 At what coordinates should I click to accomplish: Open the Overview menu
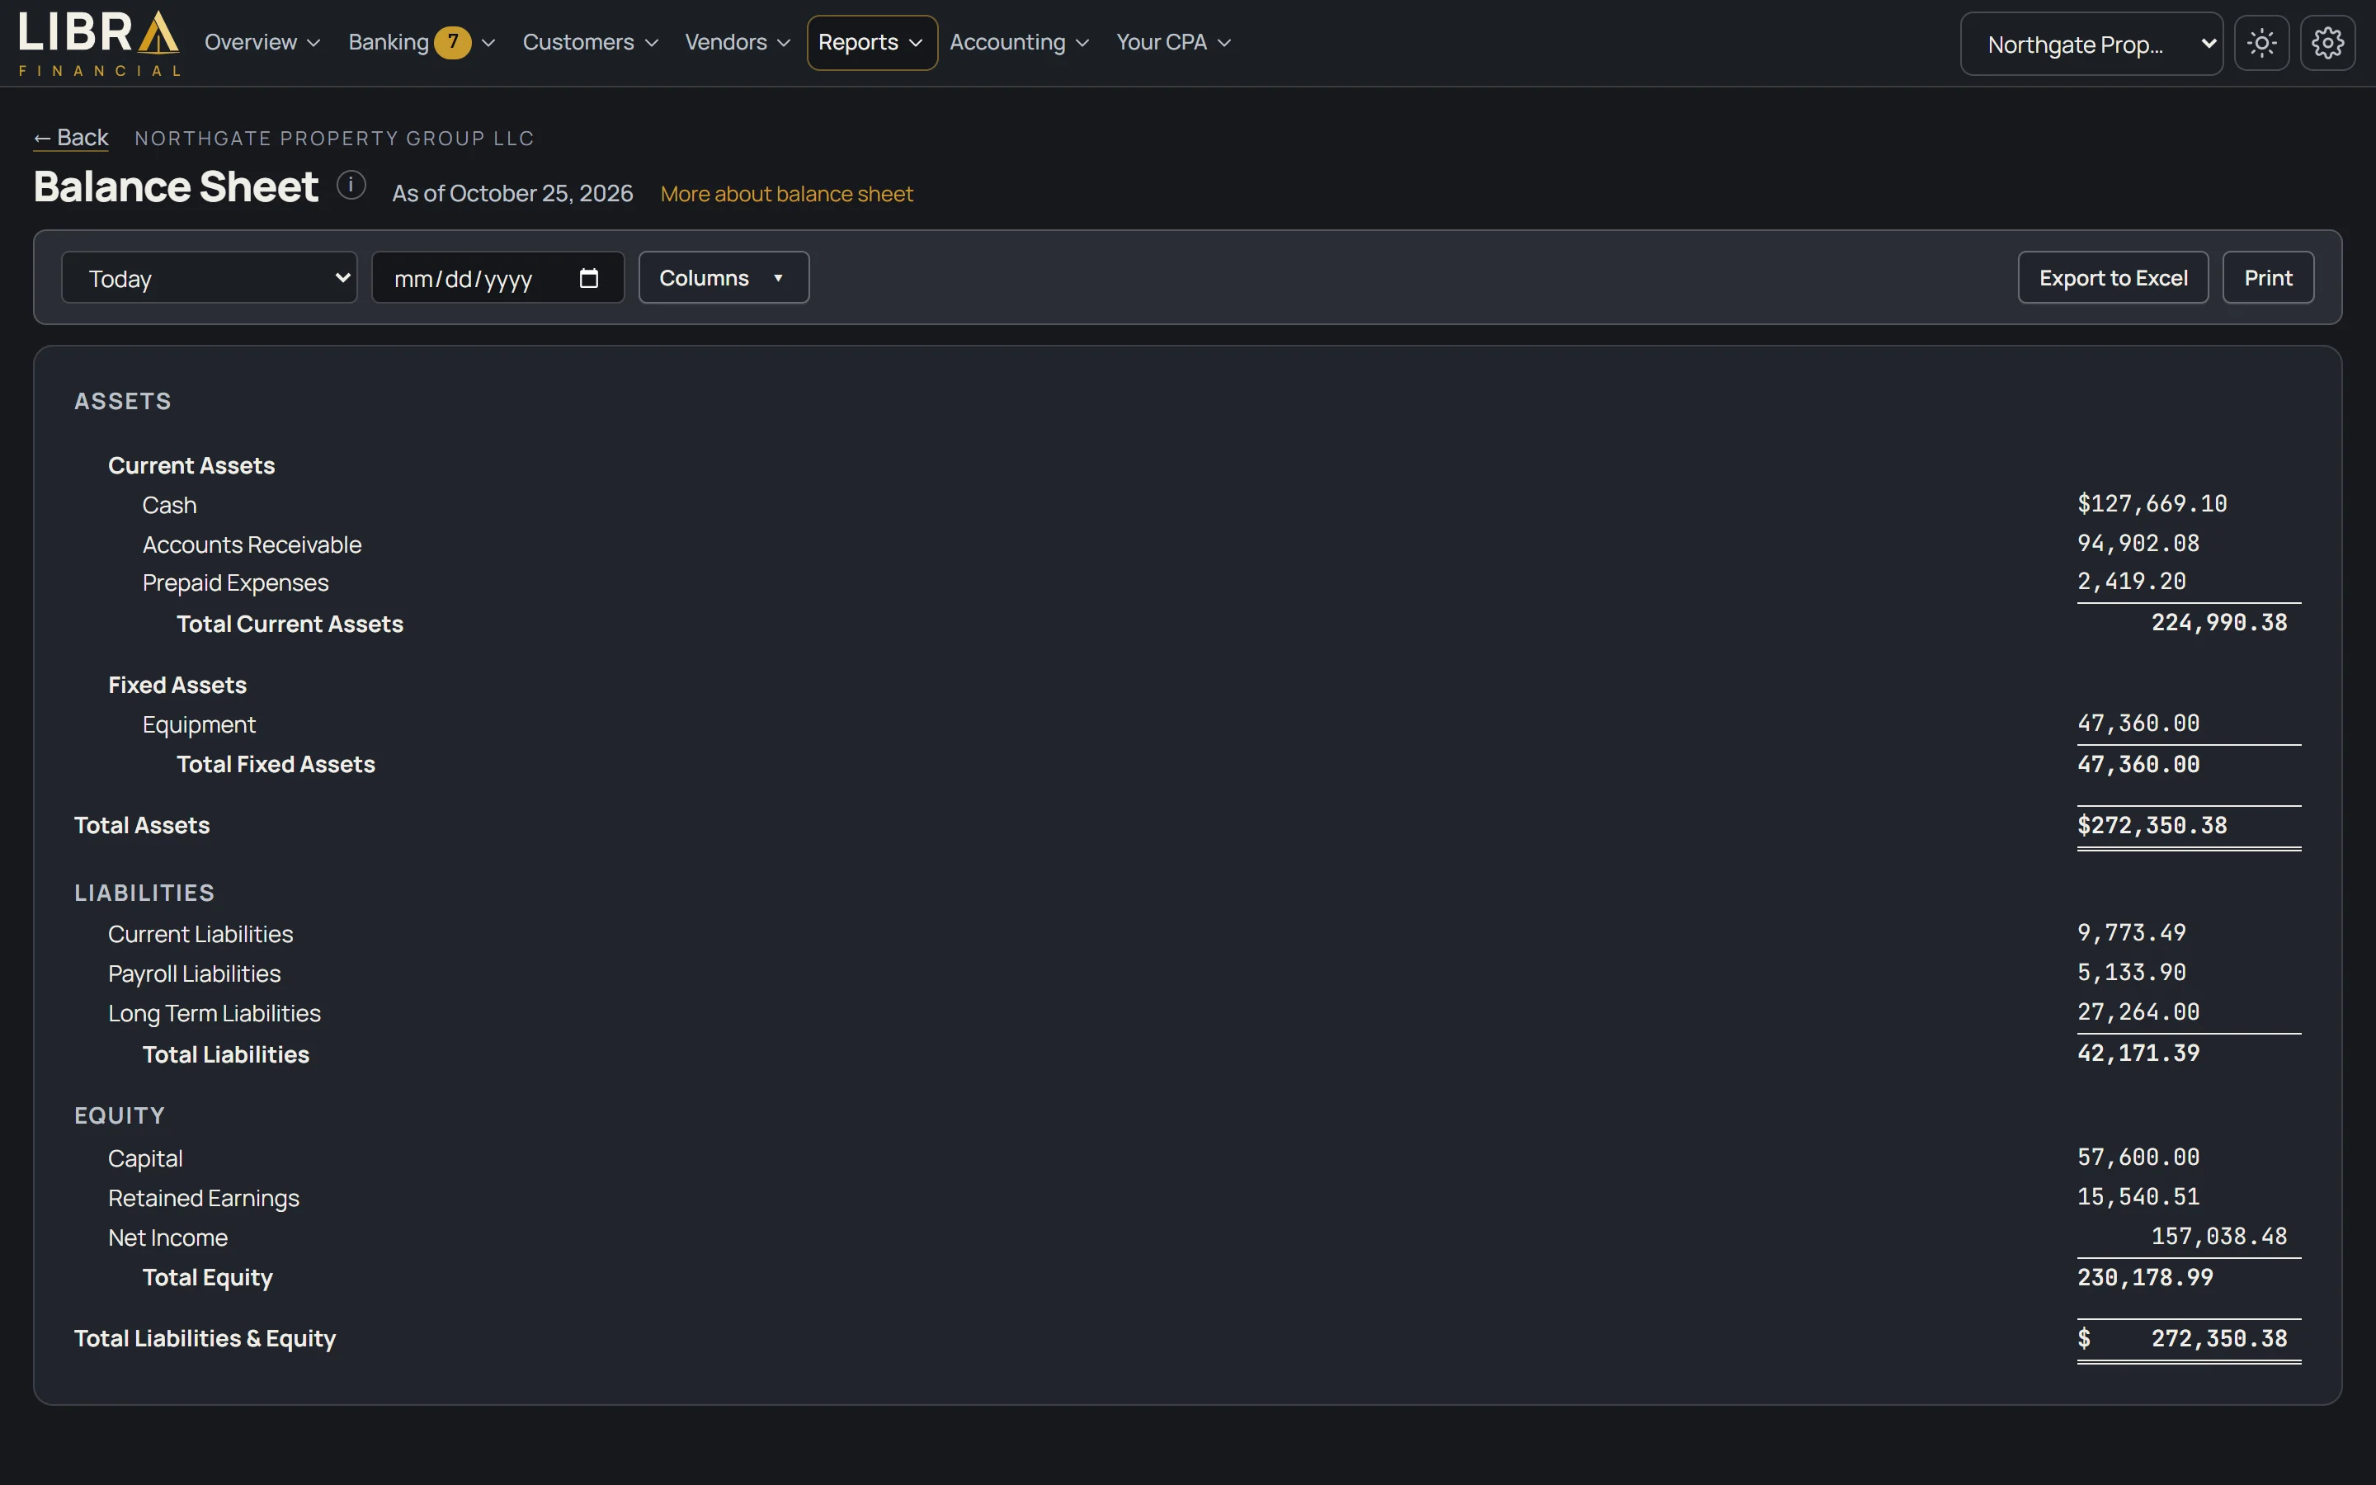pyautogui.click(x=262, y=42)
